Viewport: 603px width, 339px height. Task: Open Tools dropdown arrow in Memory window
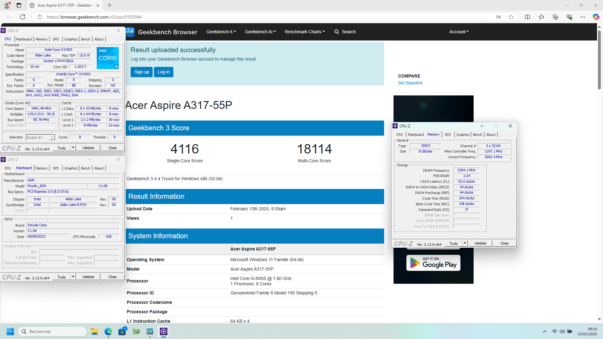465,243
